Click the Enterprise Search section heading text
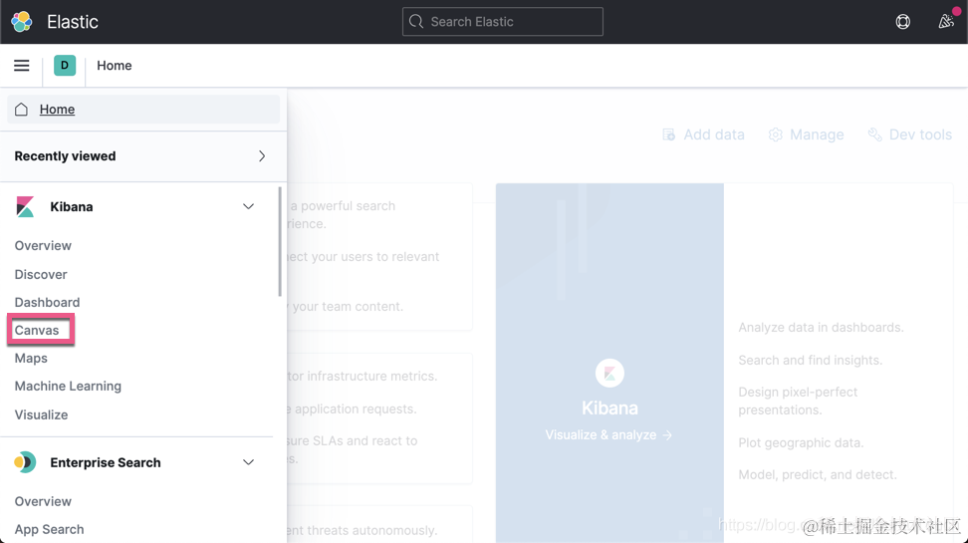 [106, 462]
